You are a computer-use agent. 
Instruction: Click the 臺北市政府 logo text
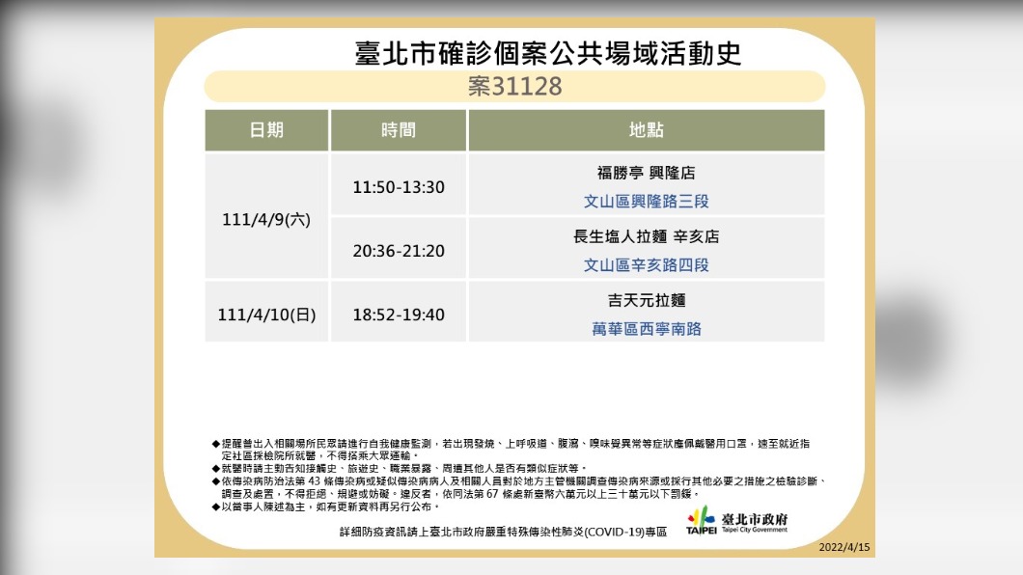pyautogui.click(x=754, y=520)
